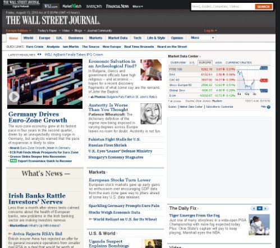Open the Patience Wheatcroft portrait thumbnail
280x248 pixels.
pos(151,114)
